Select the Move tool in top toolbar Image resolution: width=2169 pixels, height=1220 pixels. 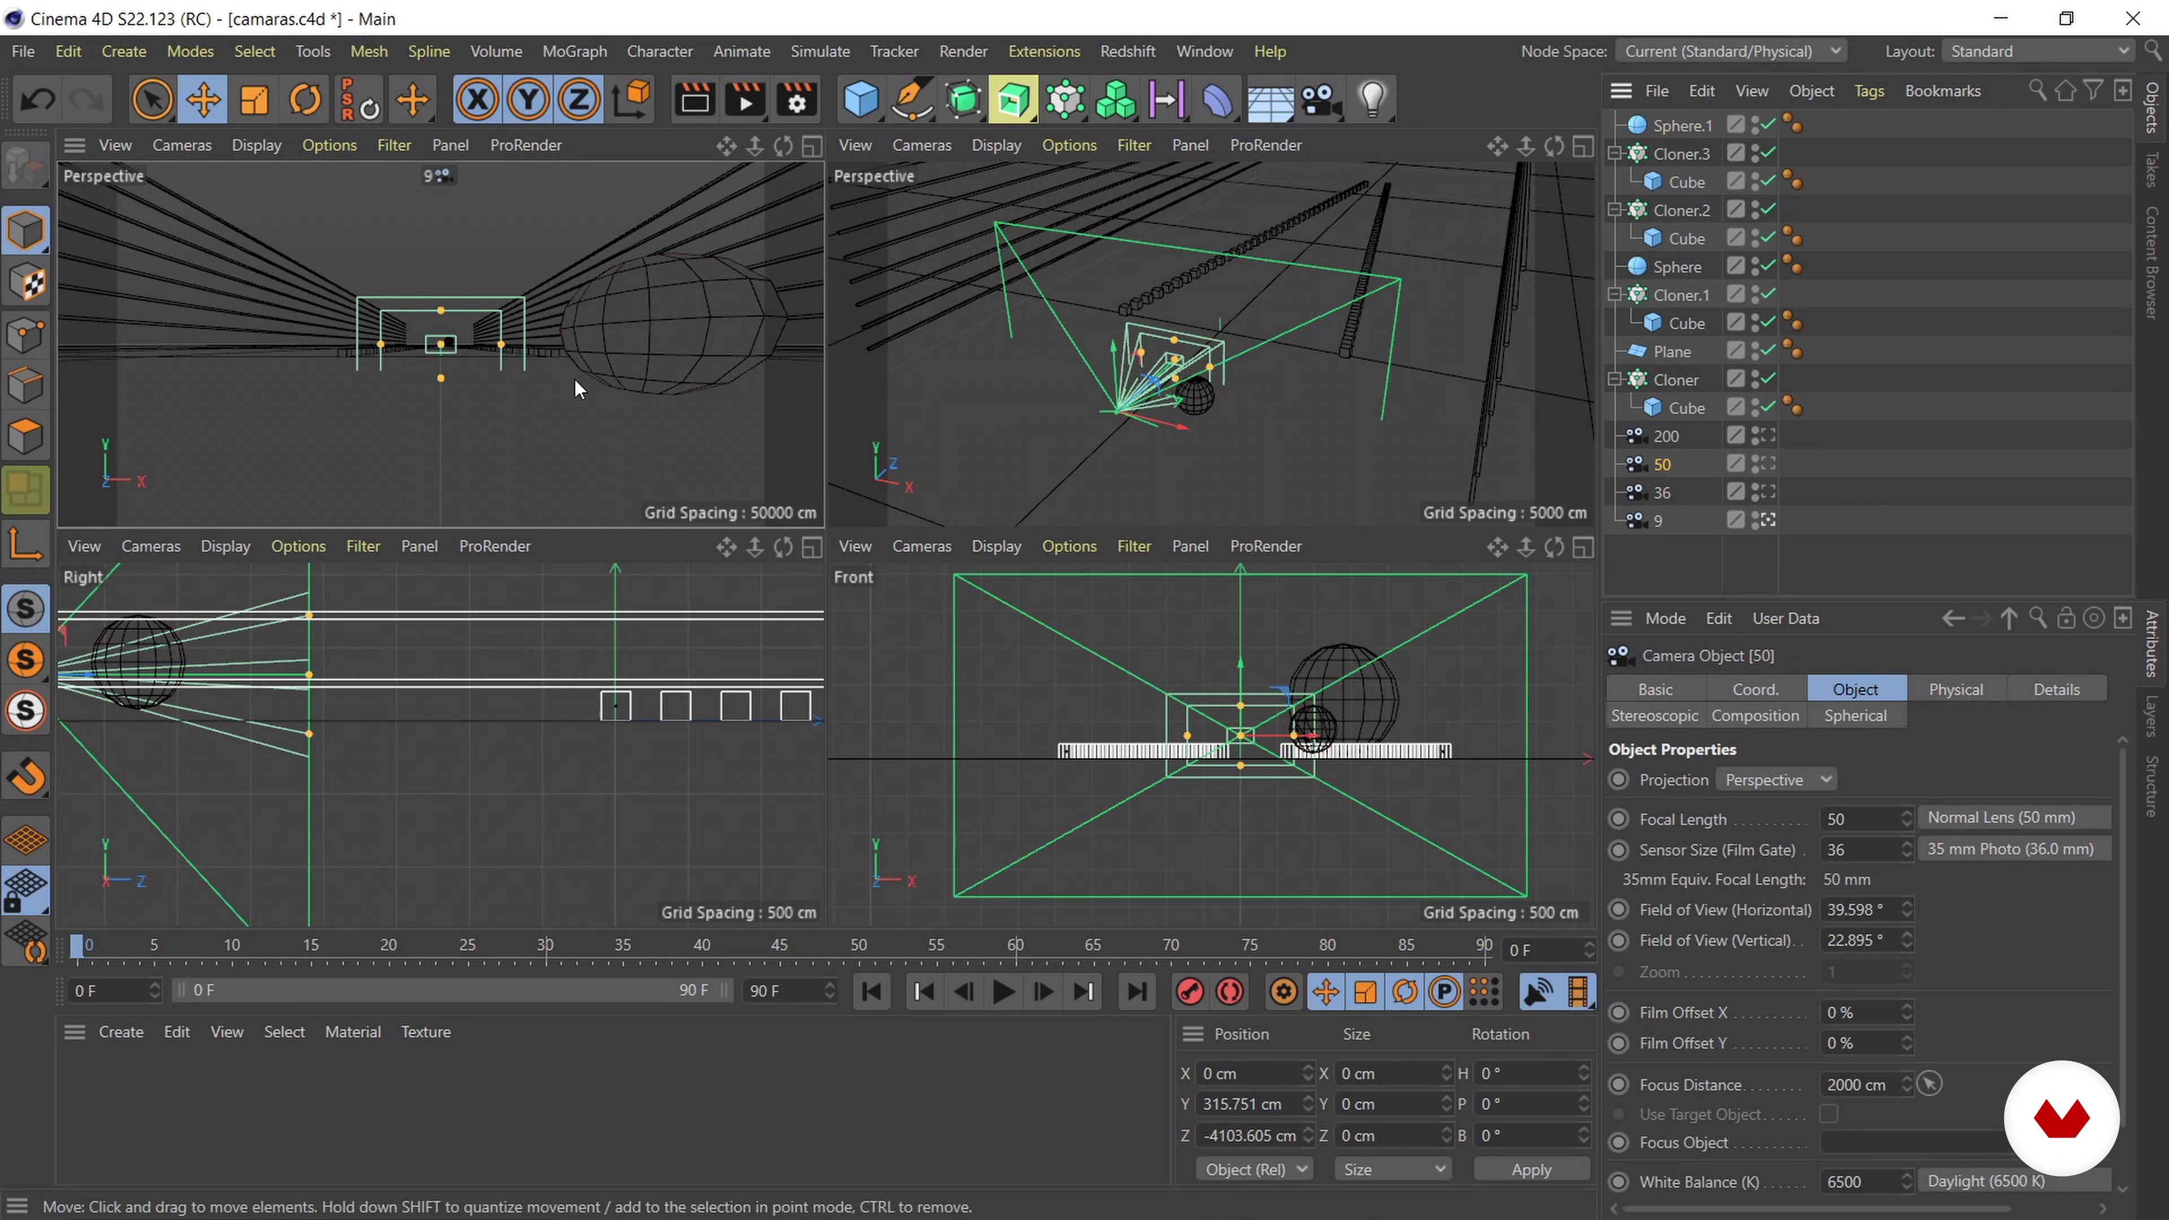[x=203, y=100]
